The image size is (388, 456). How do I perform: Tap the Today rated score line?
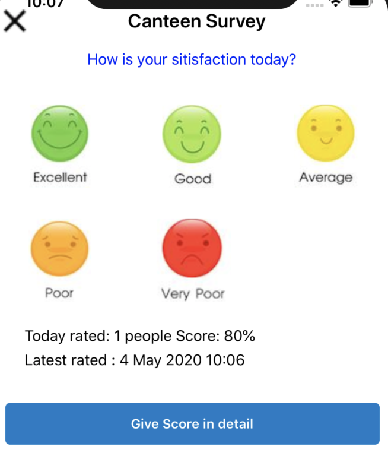tap(139, 336)
